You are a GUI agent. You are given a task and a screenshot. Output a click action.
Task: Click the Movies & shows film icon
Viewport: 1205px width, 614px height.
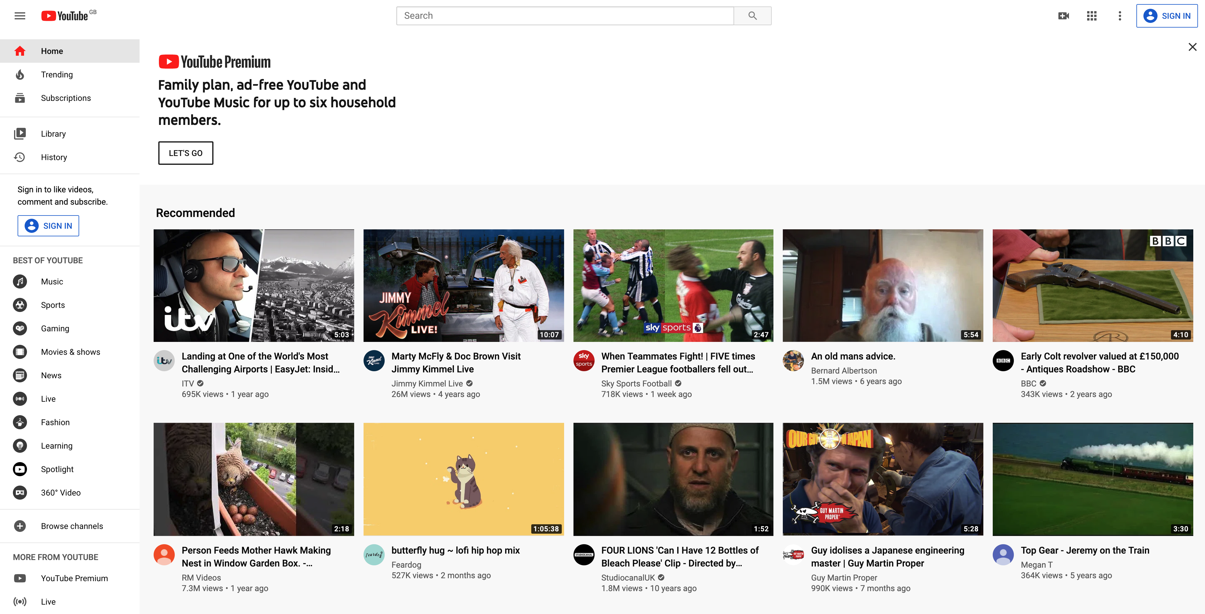click(x=20, y=352)
